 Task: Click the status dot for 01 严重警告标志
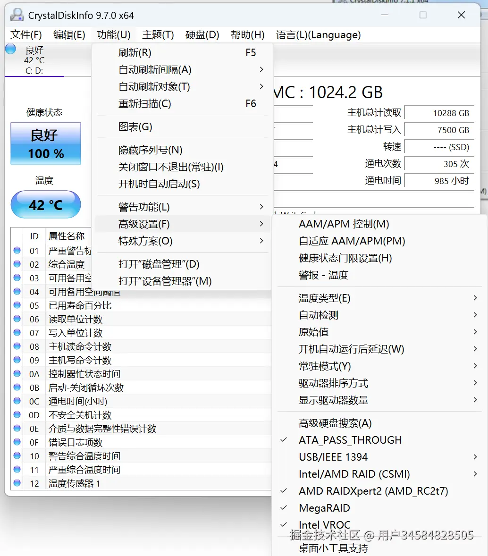pos(17,250)
